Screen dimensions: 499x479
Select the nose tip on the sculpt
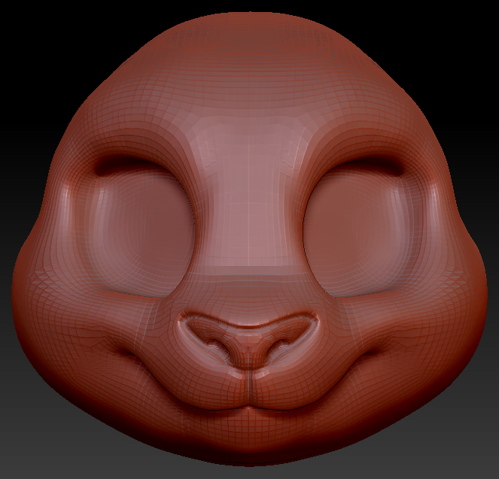point(249,341)
